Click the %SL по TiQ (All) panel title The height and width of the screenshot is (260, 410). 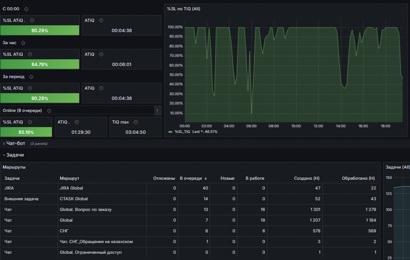tap(184, 9)
